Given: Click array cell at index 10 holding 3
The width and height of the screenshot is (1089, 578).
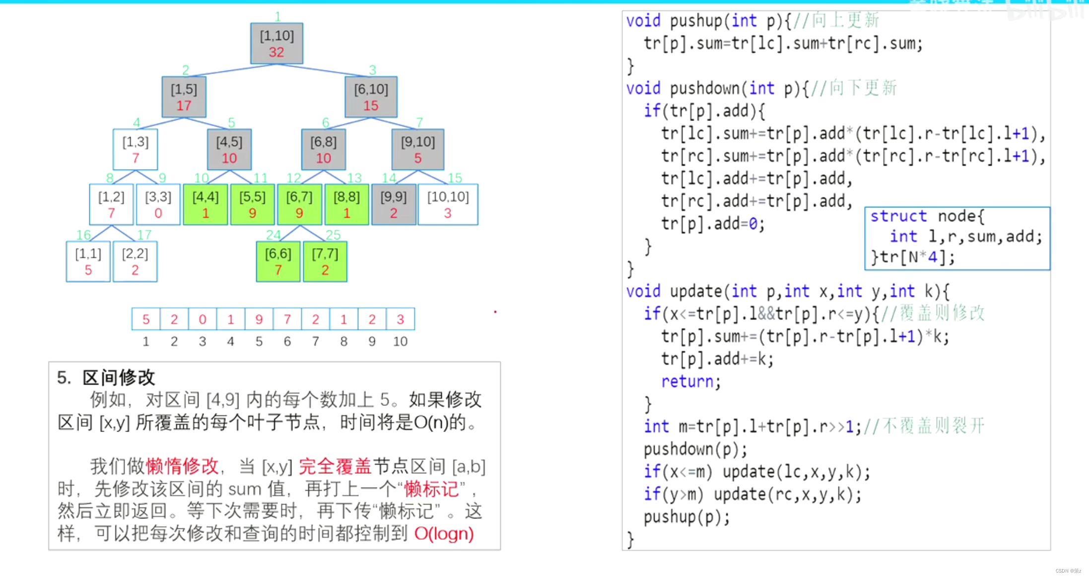Looking at the screenshot, I should [x=401, y=319].
